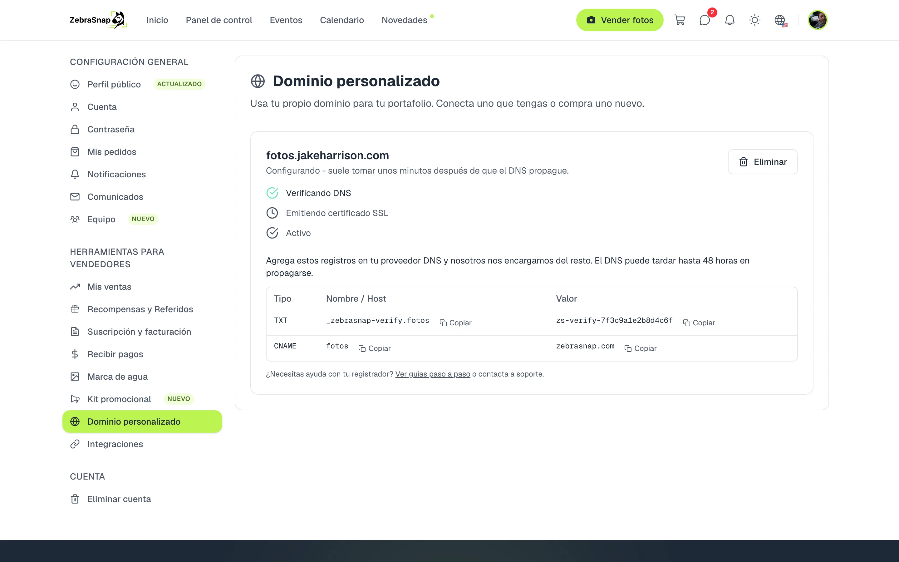Click the Emitiendo certificado SSL step
The image size is (899, 562).
pyautogui.click(x=327, y=213)
